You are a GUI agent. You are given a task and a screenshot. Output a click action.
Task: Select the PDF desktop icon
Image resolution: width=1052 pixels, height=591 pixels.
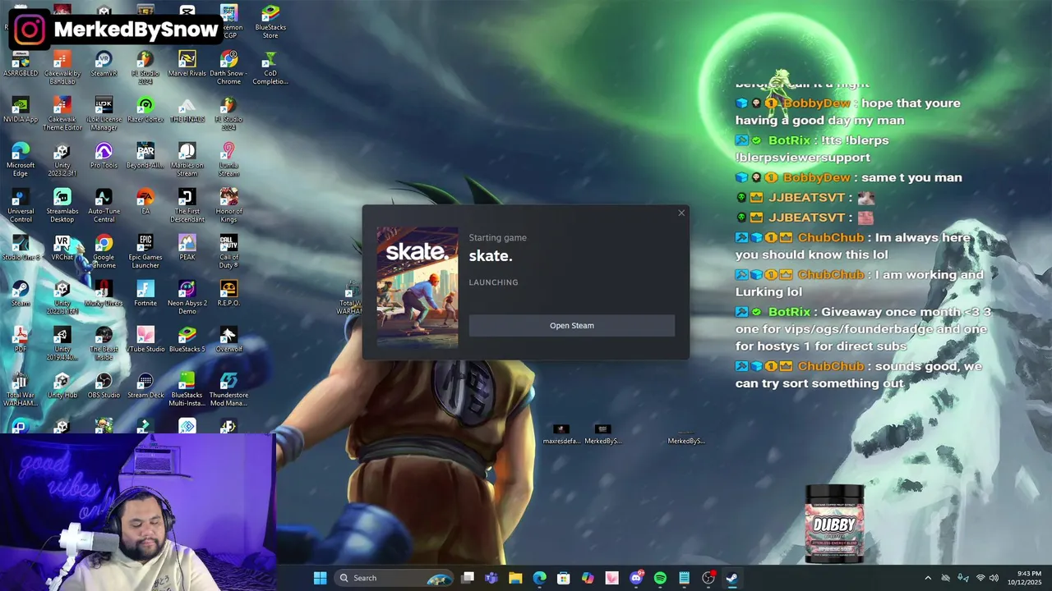[21, 340]
